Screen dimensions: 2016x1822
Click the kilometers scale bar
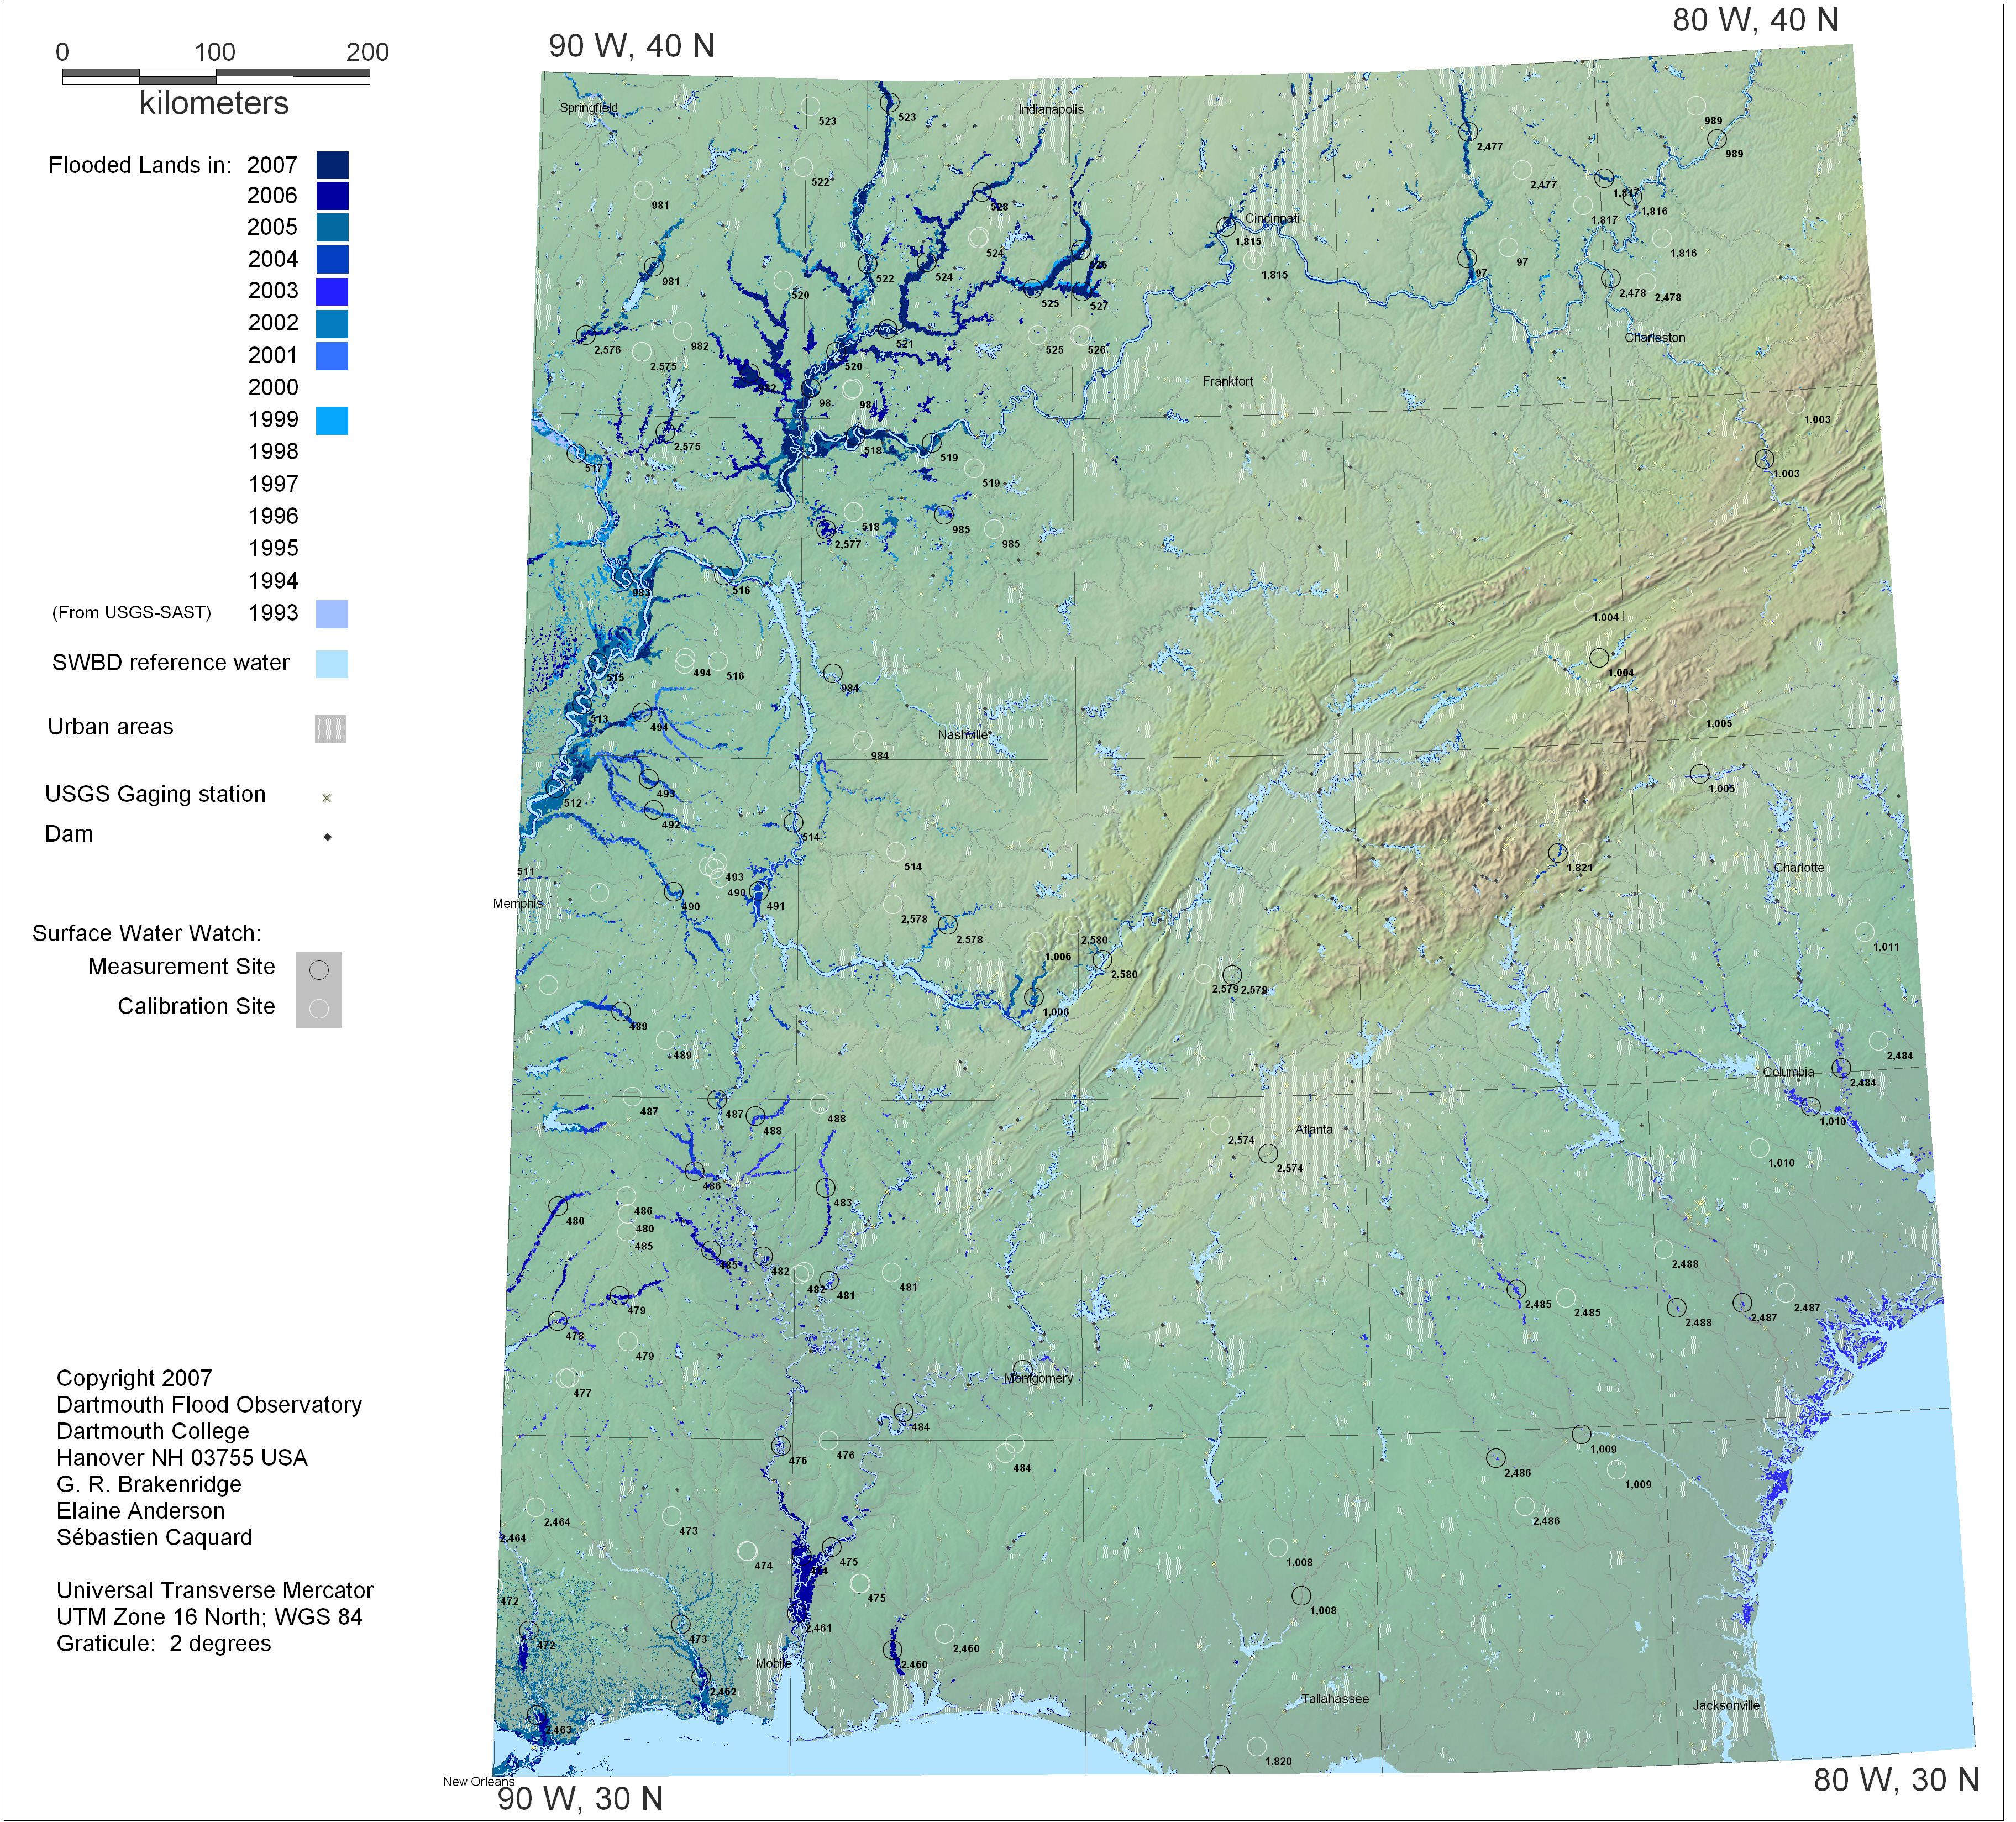tap(215, 76)
